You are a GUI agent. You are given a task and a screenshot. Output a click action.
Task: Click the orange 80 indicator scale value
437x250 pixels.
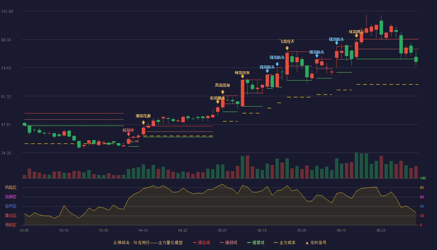pos(422,188)
